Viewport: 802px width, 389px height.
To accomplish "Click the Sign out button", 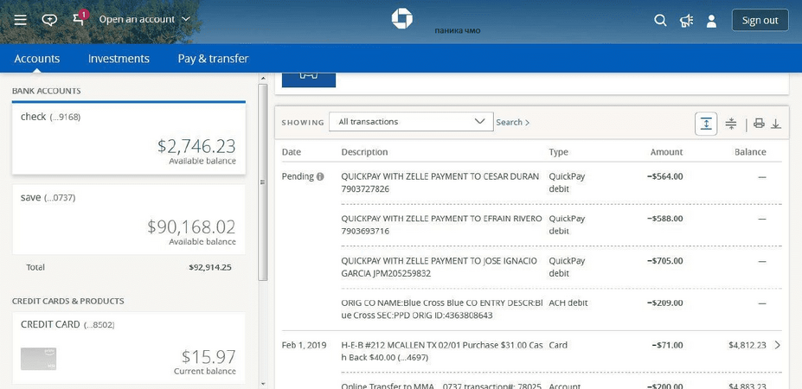I will pyautogui.click(x=760, y=21).
